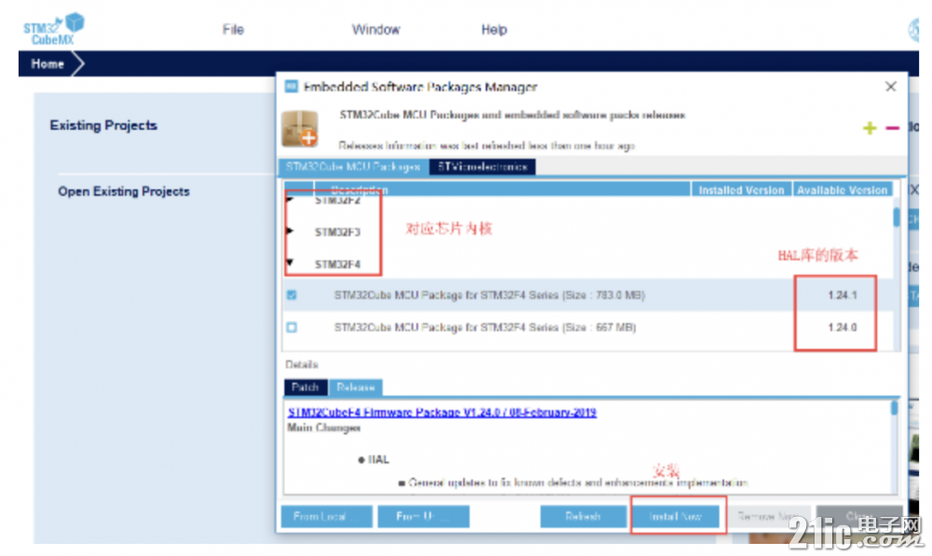The image size is (932, 556).
Task: Open STM32CubeF4 Firmware Package V1.24.0 link
Action: click(x=442, y=412)
